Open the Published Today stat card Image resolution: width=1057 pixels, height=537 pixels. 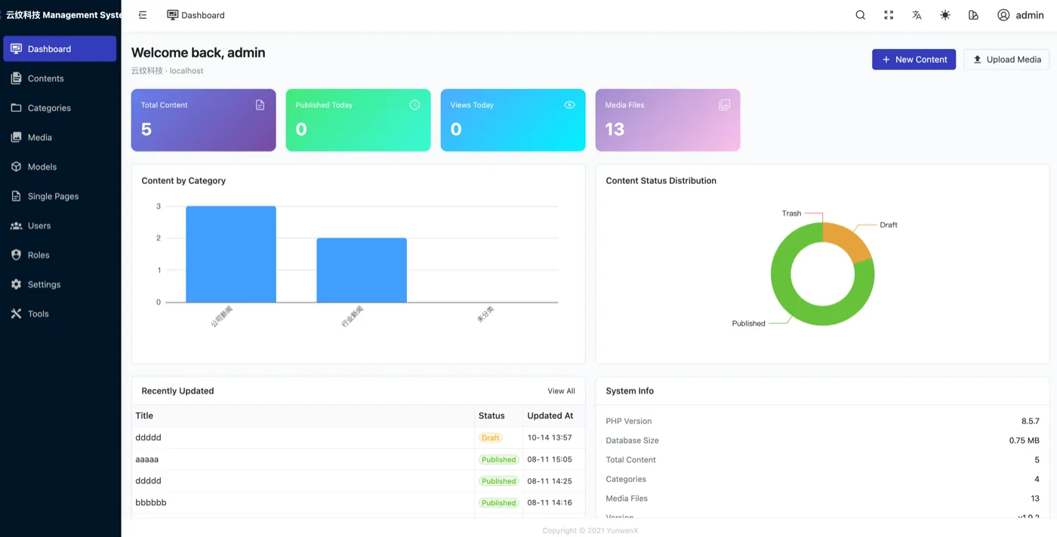(359, 120)
